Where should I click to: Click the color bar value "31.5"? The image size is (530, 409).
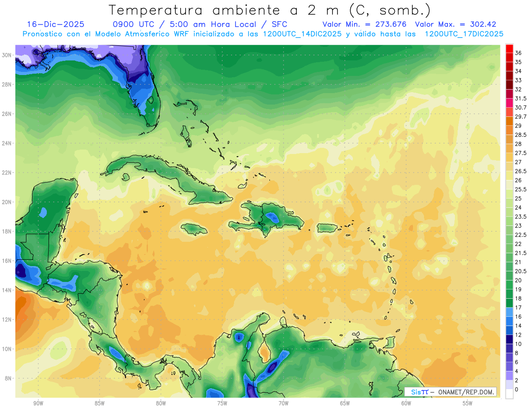coord(521,98)
